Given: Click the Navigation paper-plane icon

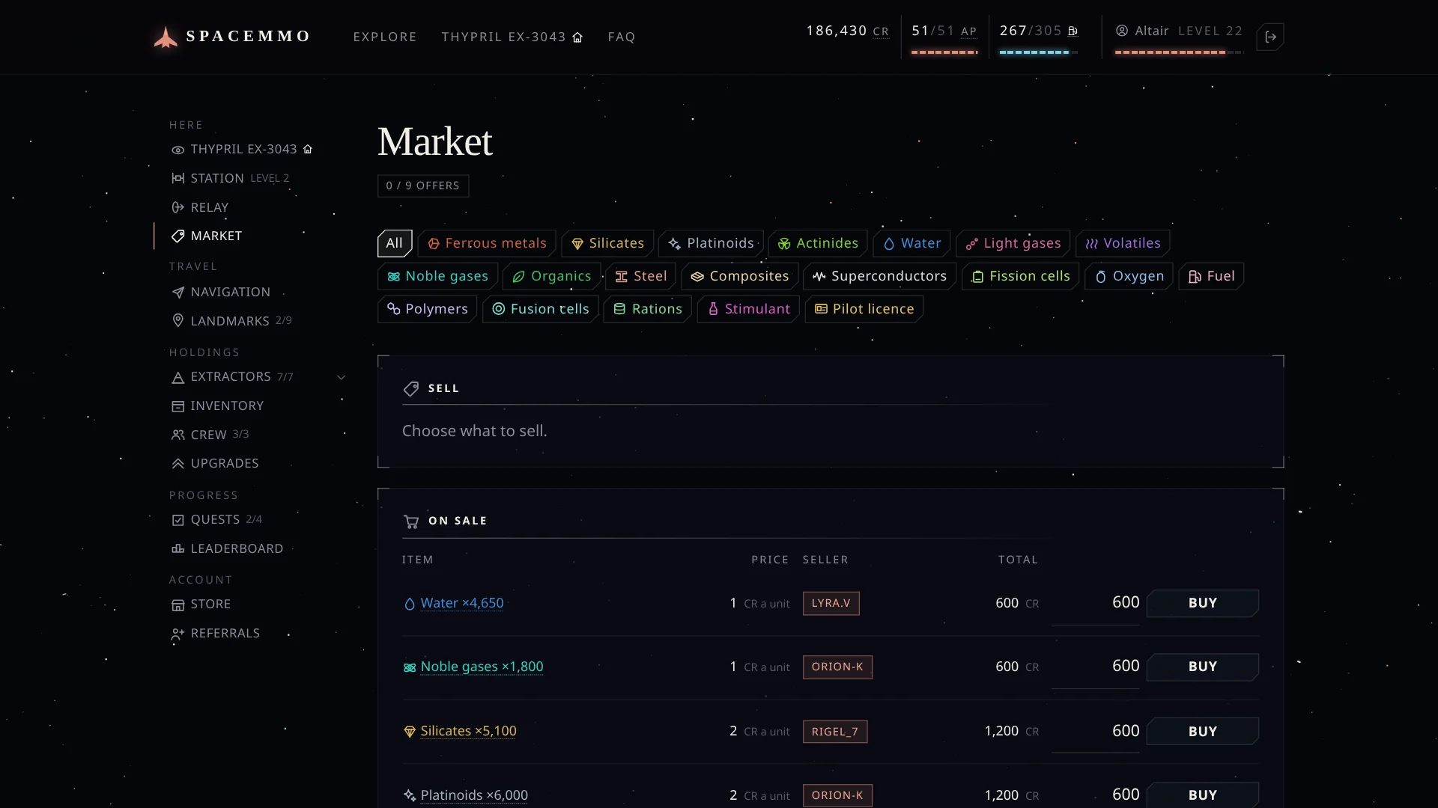Looking at the screenshot, I should 178,293.
